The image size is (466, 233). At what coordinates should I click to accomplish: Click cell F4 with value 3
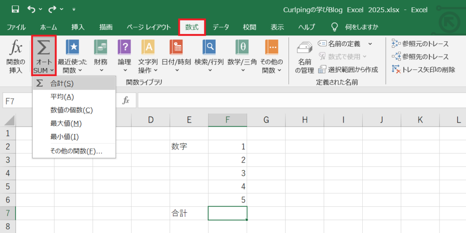[228, 173]
